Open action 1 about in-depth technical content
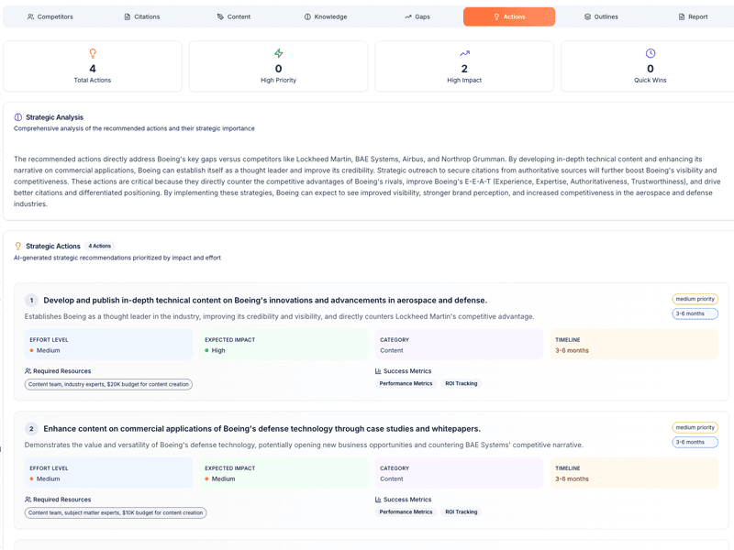The width and height of the screenshot is (734, 550). (265, 300)
